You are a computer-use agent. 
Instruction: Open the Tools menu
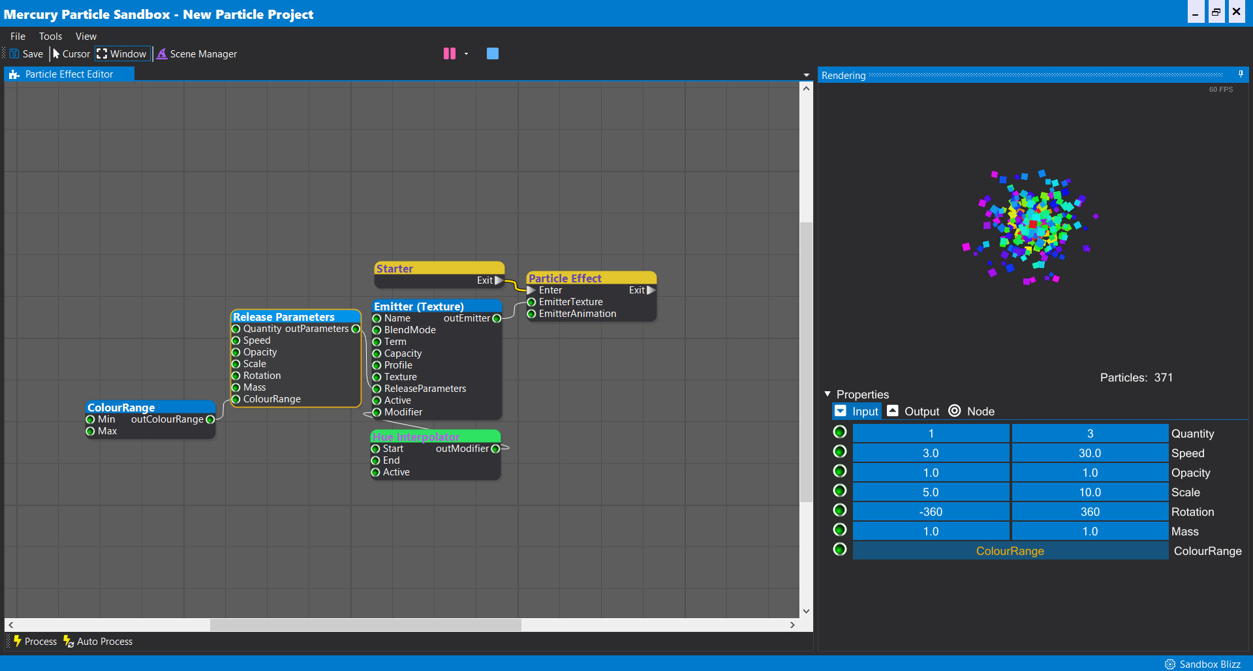point(50,36)
